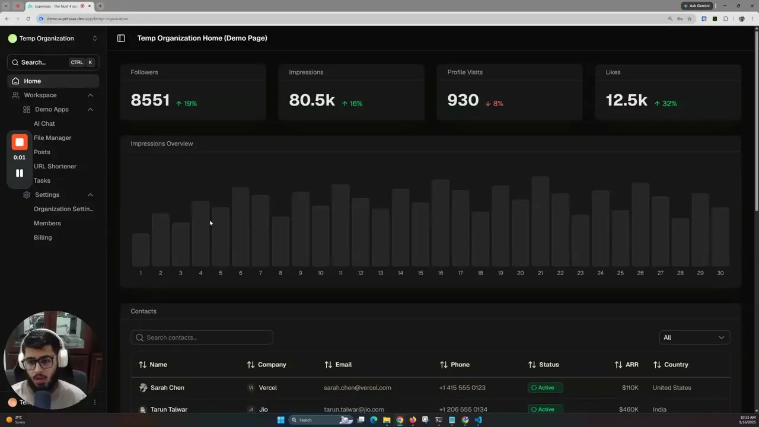The image size is (759, 427).
Task: Sort contacts by Email column
Action: click(338, 365)
